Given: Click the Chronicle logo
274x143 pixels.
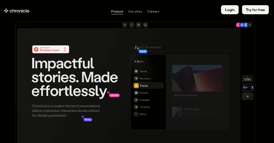Looking at the screenshot, I should tap(17, 11).
